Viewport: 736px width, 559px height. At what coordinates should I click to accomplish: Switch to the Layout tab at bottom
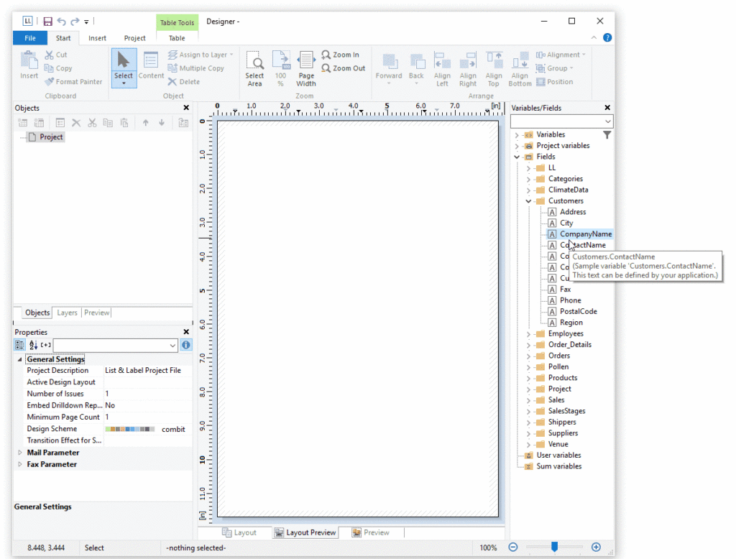[x=239, y=532]
